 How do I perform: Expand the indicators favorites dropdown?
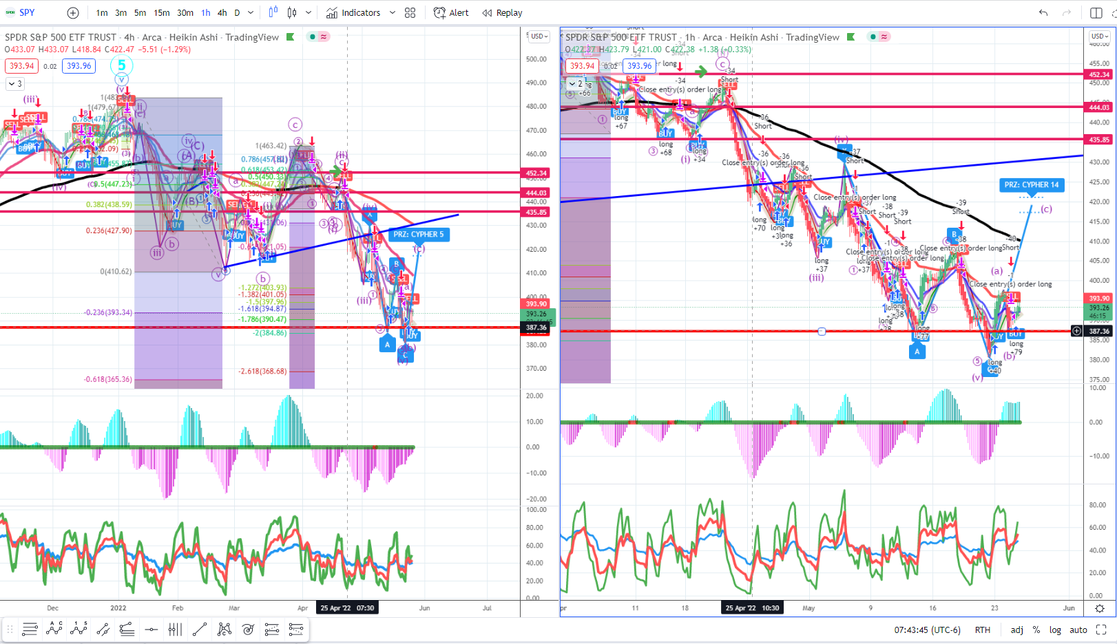click(393, 12)
